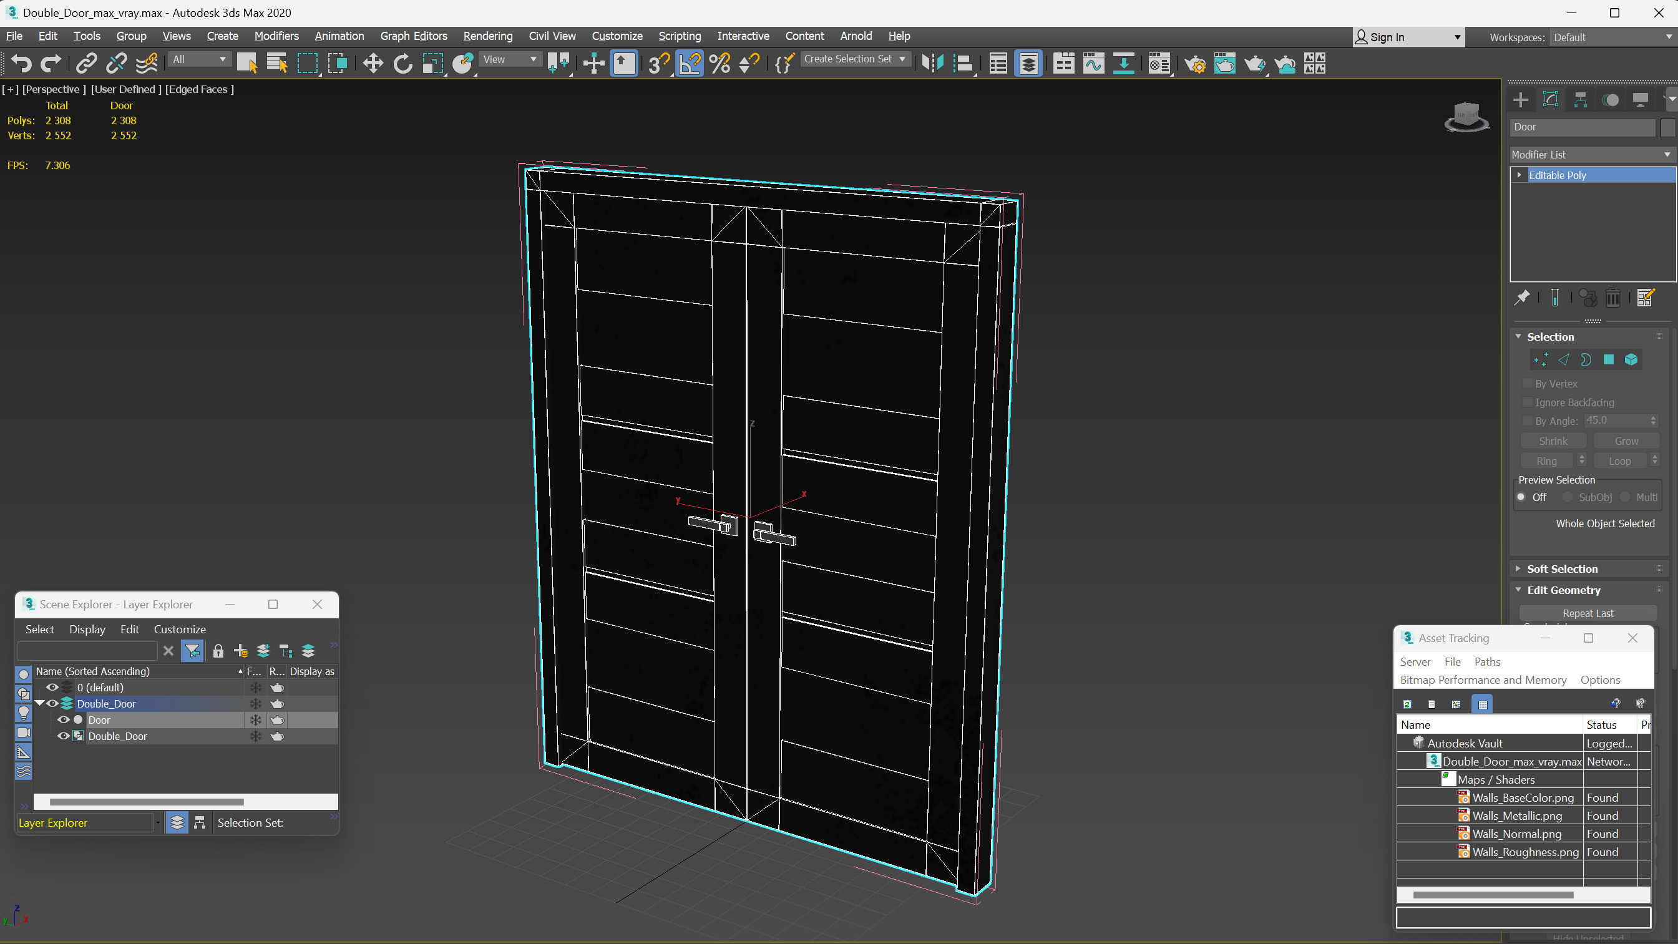Click the Loop button
The width and height of the screenshot is (1678, 944).
pos(1619,460)
